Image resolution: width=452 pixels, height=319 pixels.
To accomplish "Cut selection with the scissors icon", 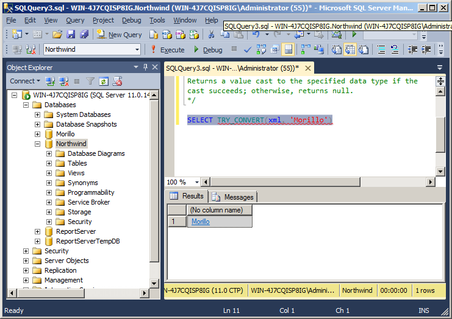I will point(211,35).
